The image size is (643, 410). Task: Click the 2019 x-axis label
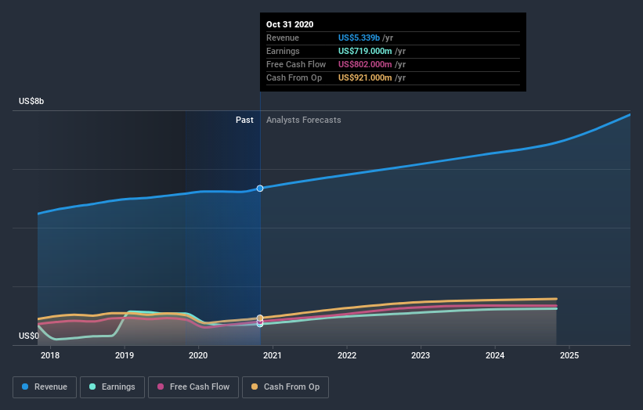[125, 355]
